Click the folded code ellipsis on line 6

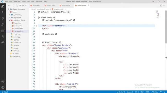68,26
